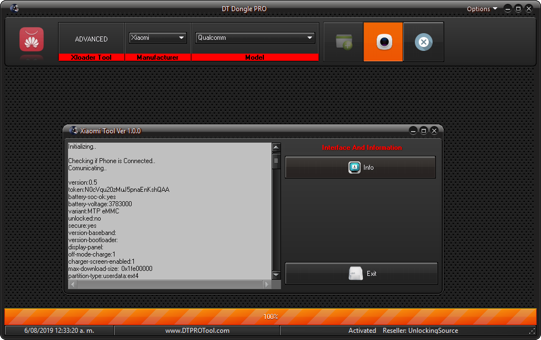Click the partition-type:userdata:ext4 log line
Image resolution: width=541 pixels, height=340 pixels.
[x=103, y=276]
